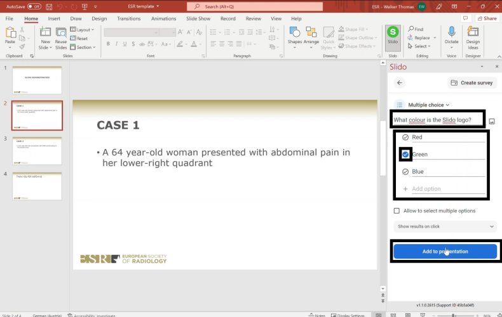
Task: Open Reuse Slides
Action: (x=61, y=38)
